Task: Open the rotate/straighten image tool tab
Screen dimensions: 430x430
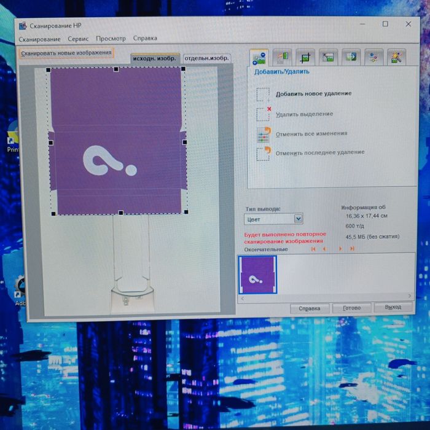Action: pos(328,57)
